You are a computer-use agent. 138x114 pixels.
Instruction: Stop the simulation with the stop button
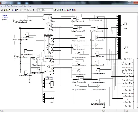36,10
